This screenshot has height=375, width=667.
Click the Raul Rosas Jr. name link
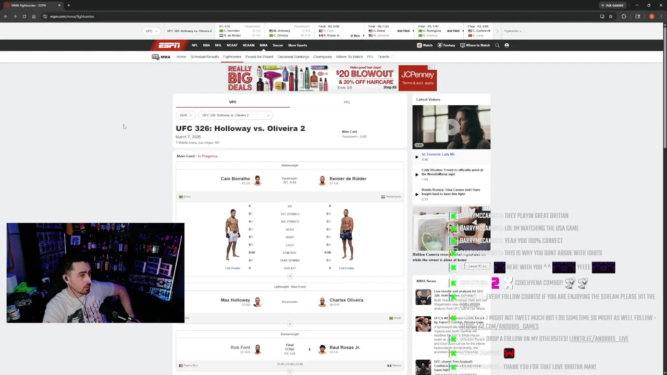(344, 347)
